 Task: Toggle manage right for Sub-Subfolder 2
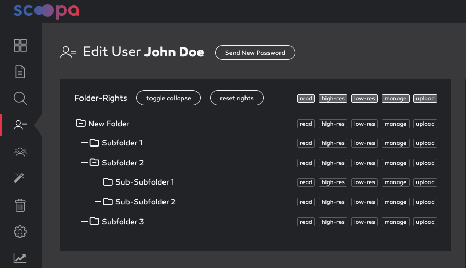tap(395, 202)
